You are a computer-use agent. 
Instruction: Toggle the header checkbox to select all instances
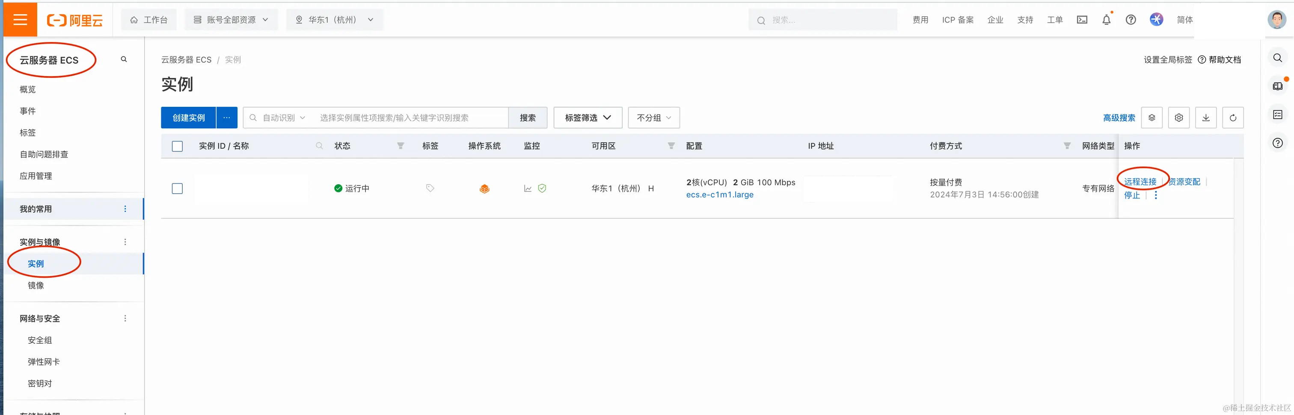click(177, 146)
